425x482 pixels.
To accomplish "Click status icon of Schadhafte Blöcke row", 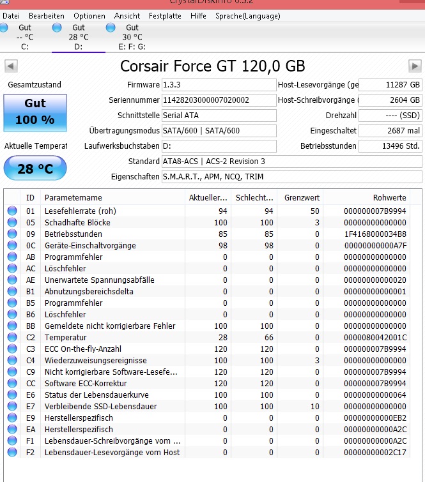I will pyautogui.click(x=12, y=222).
